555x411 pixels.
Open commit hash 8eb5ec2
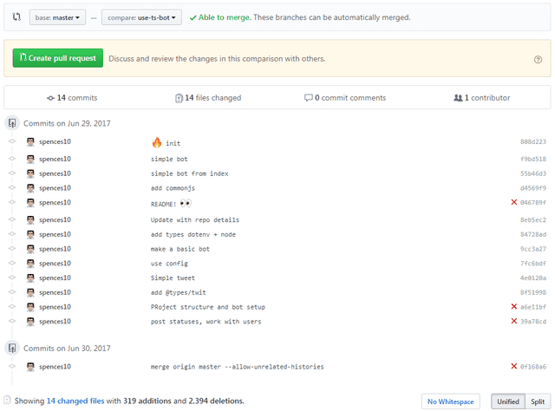[533, 220]
